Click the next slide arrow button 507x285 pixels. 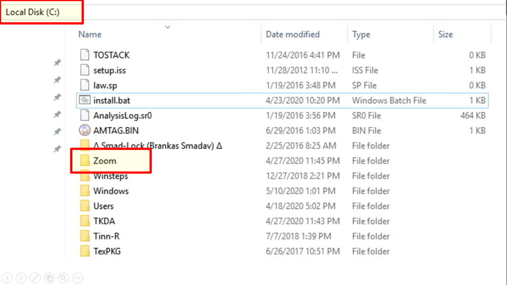point(21,278)
